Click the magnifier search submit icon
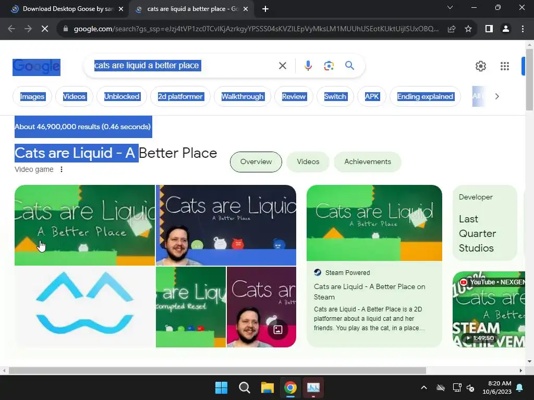This screenshot has width=534, height=400. coord(349,65)
